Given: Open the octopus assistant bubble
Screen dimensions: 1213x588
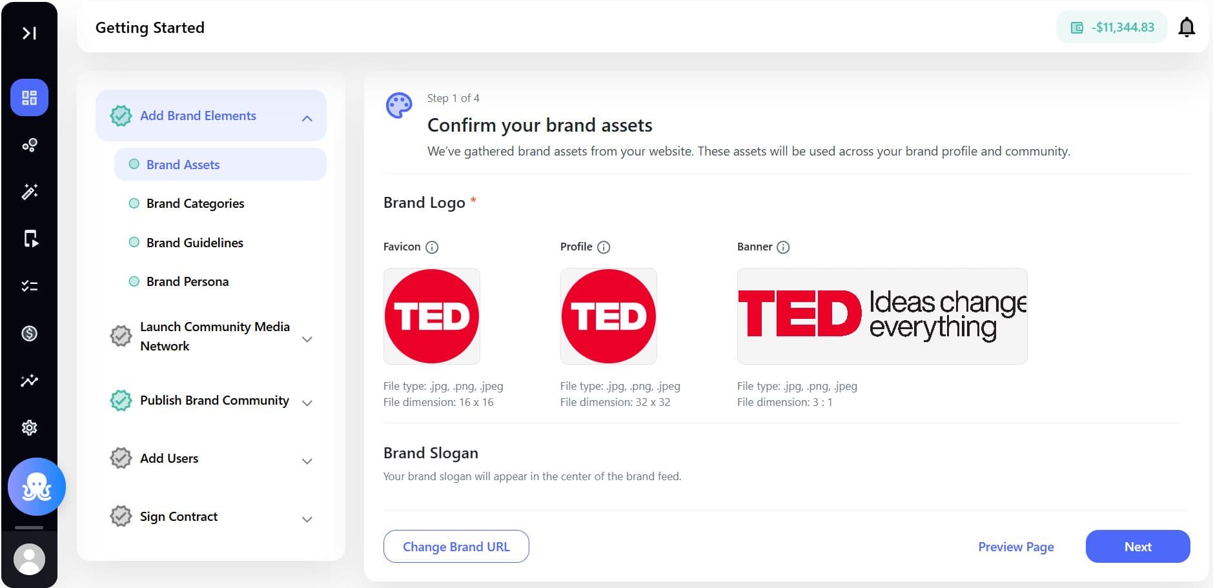Looking at the screenshot, I should pyautogui.click(x=37, y=487).
